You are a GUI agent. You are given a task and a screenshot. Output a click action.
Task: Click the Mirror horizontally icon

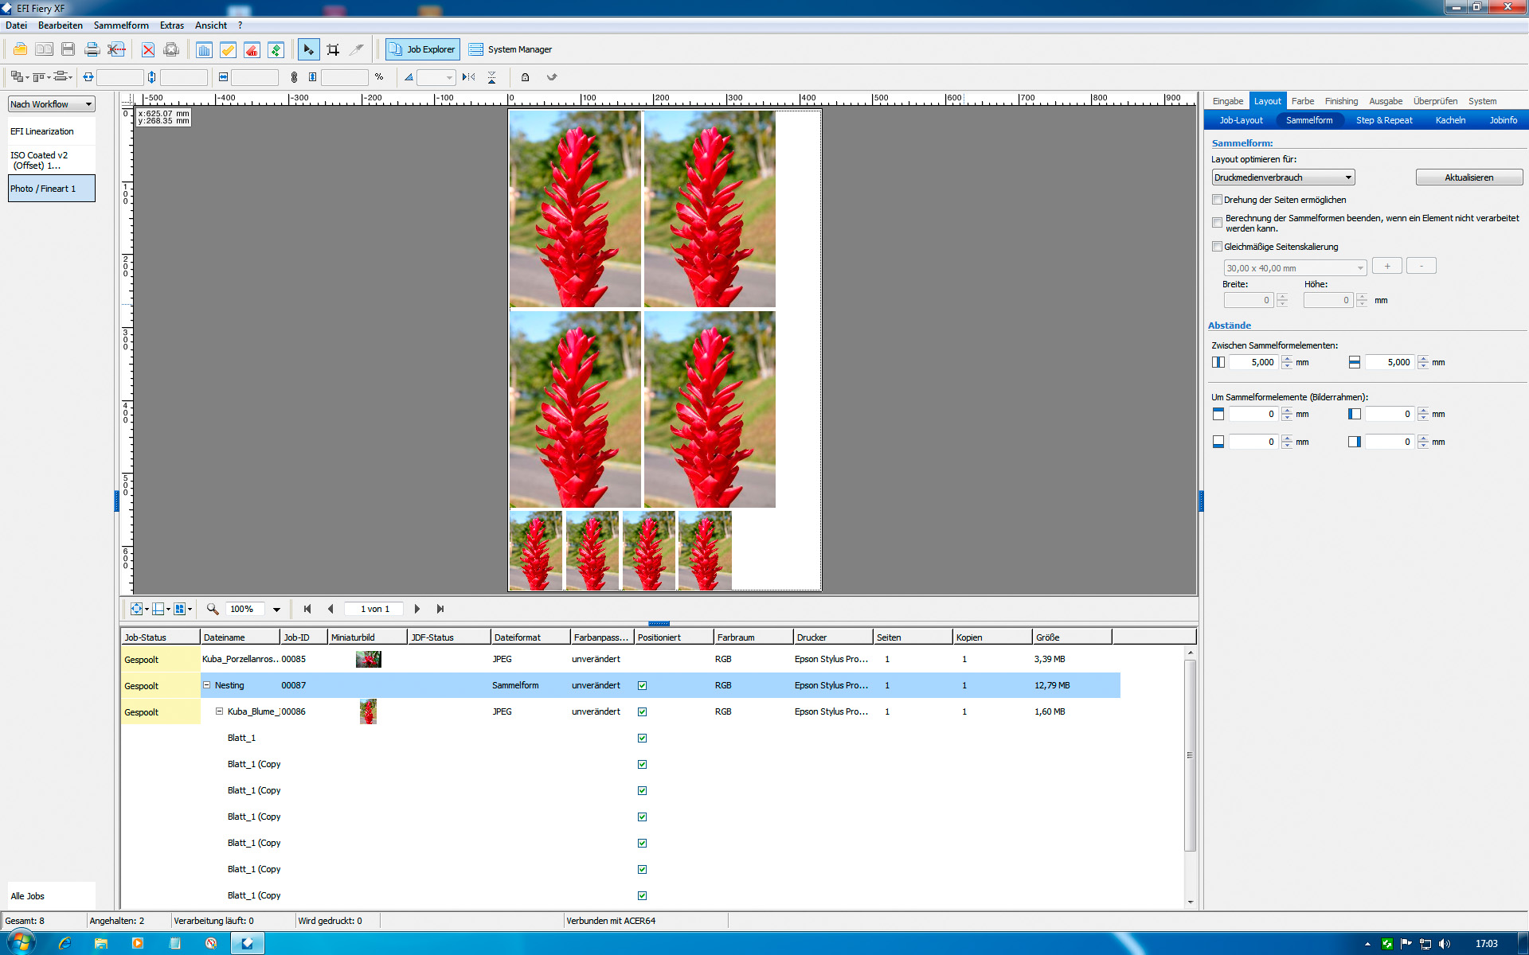[x=468, y=77]
